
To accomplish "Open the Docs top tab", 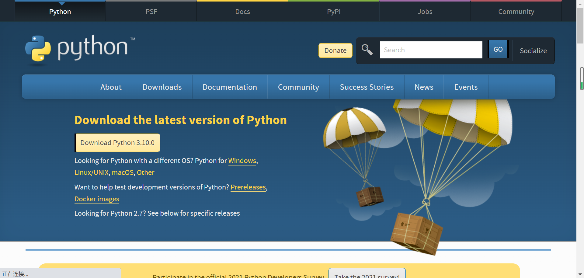I will click(242, 12).
